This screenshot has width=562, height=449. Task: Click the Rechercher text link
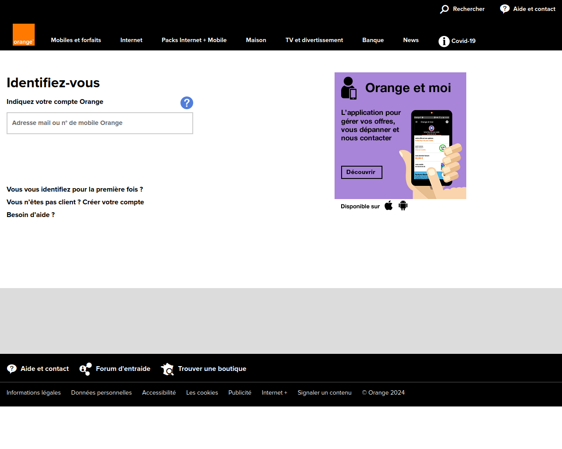click(469, 9)
